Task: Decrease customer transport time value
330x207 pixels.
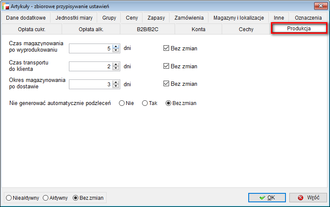Action: coord(116,68)
